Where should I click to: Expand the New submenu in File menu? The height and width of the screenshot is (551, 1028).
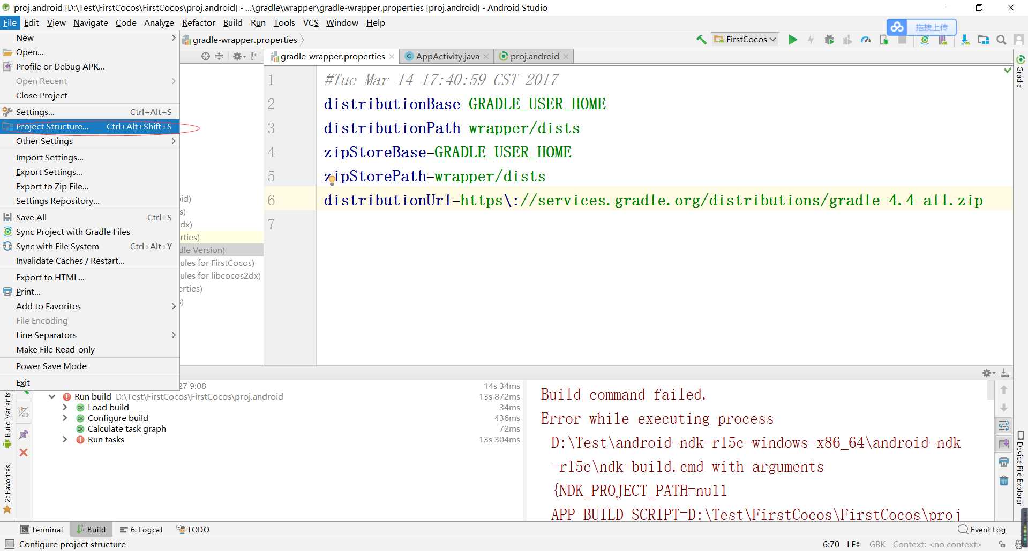(x=89, y=38)
